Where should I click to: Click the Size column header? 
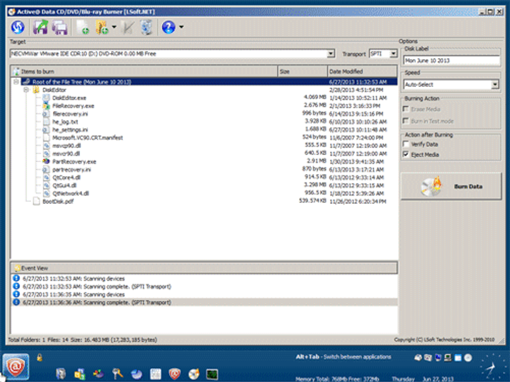[302, 71]
